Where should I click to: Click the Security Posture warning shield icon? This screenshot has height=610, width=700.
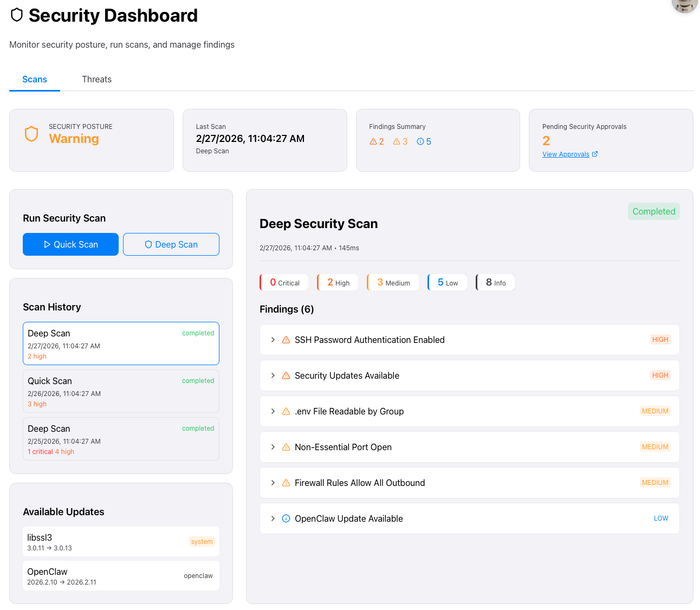pyautogui.click(x=31, y=134)
